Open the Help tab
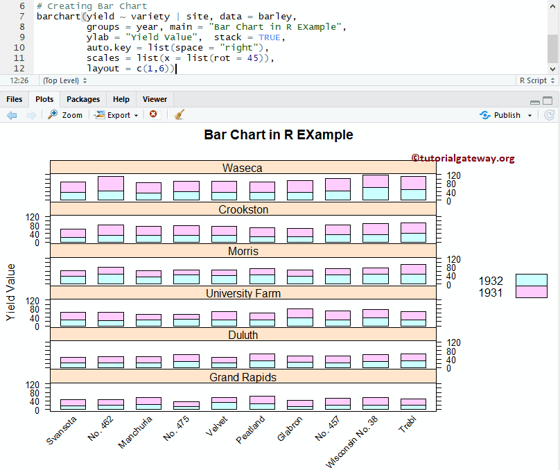Screen dimensions: 560x470 [x=121, y=99]
